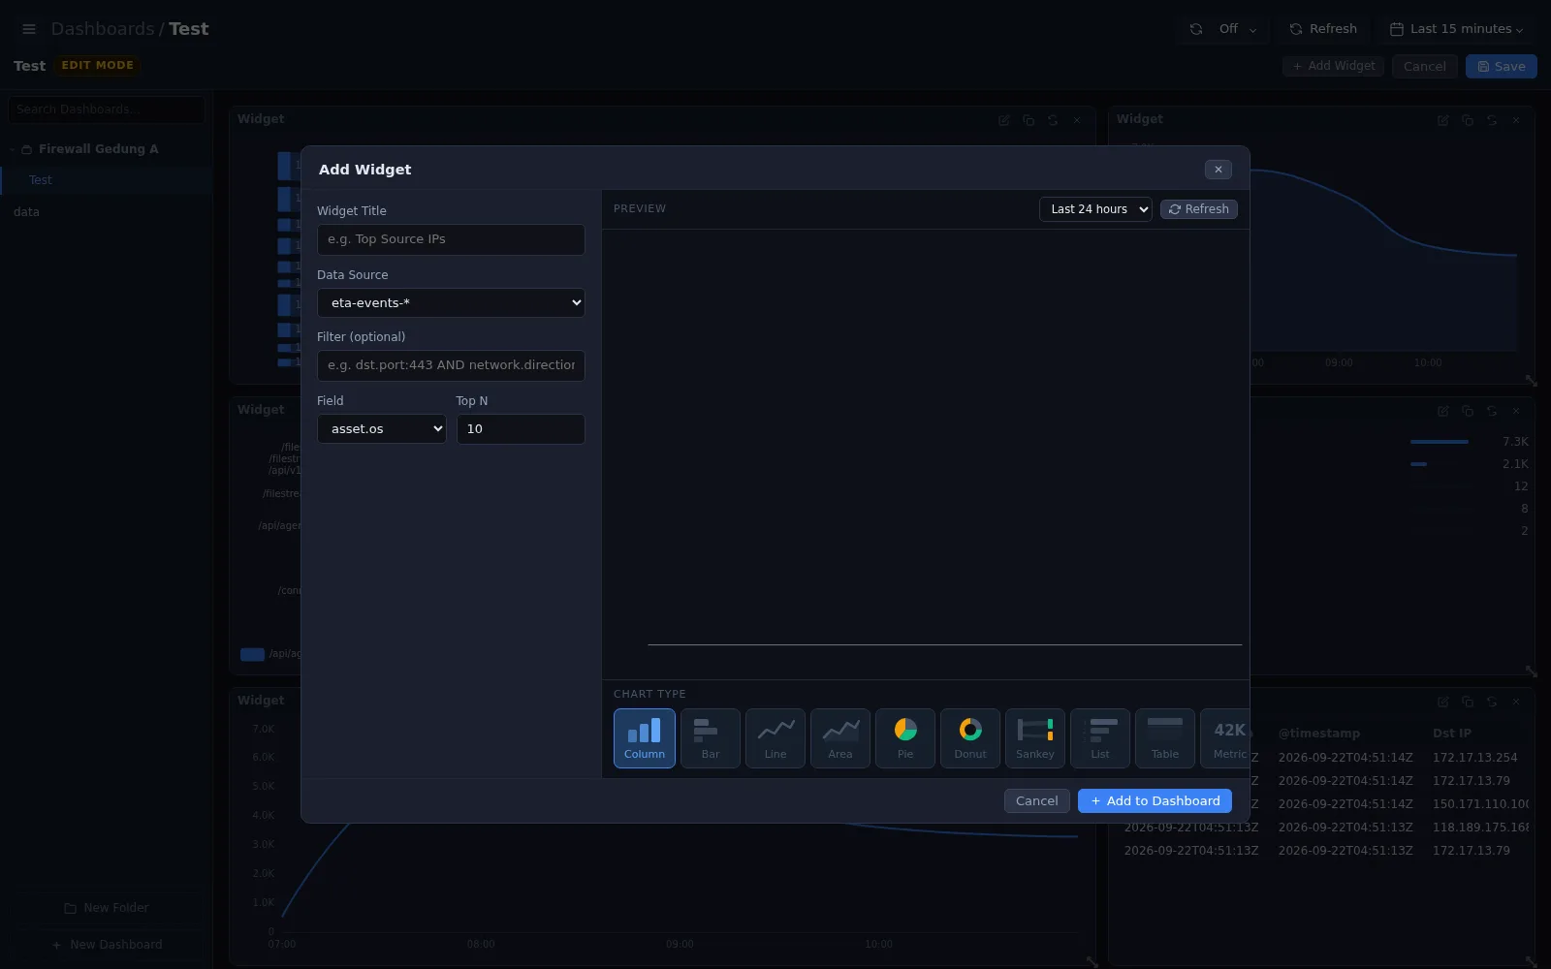This screenshot has height=969, width=1551.
Task: Select the data item in the sidebar
Action: coord(27,212)
